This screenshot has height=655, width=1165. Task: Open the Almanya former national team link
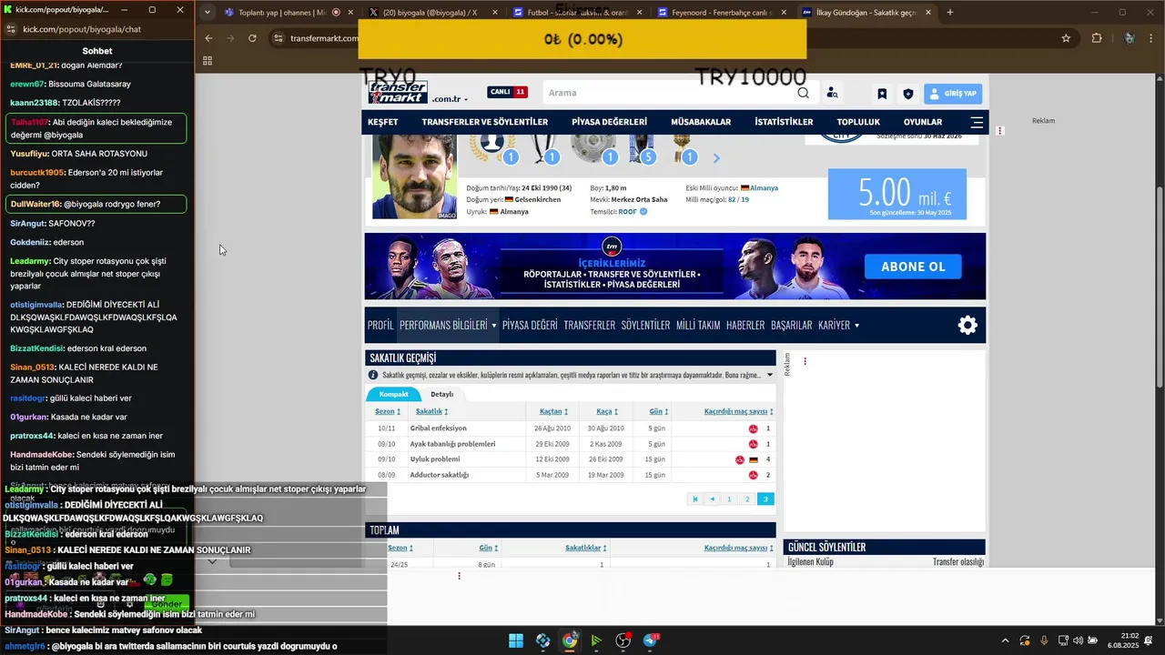(764, 187)
